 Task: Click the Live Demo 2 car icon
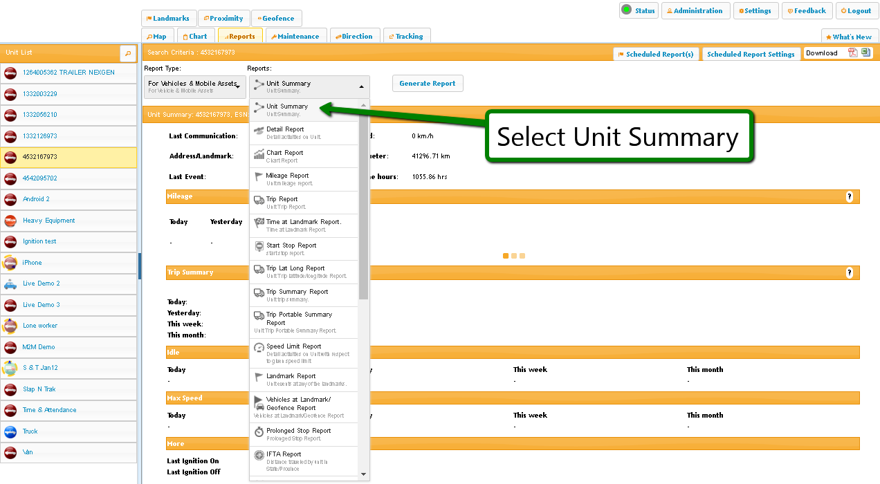tap(10, 284)
